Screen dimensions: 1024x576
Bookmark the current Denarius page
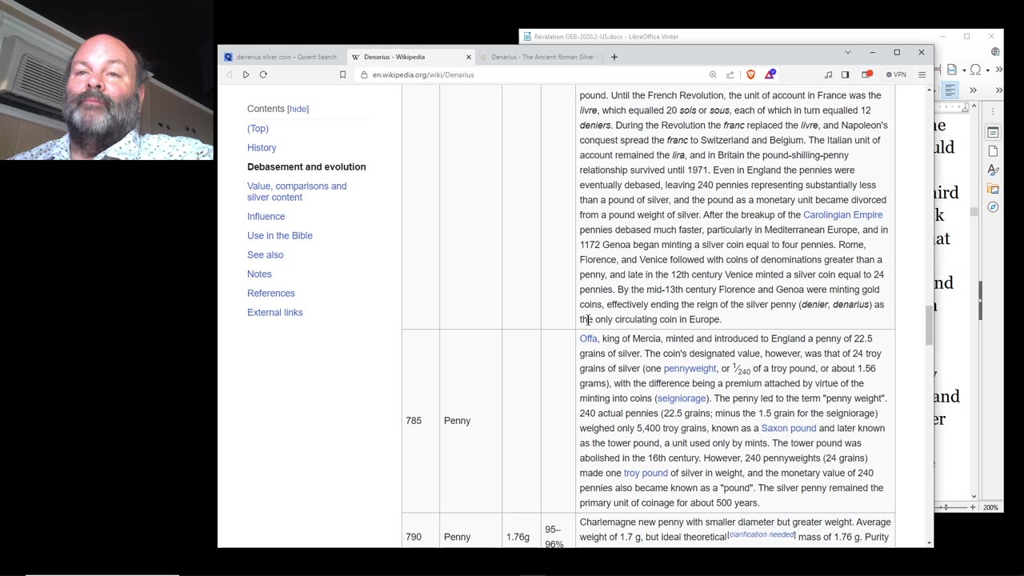pos(342,74)
